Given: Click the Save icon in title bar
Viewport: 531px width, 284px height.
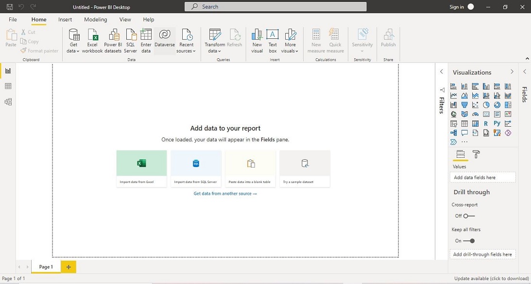Looking at the screenshot, I should (10, 7).
